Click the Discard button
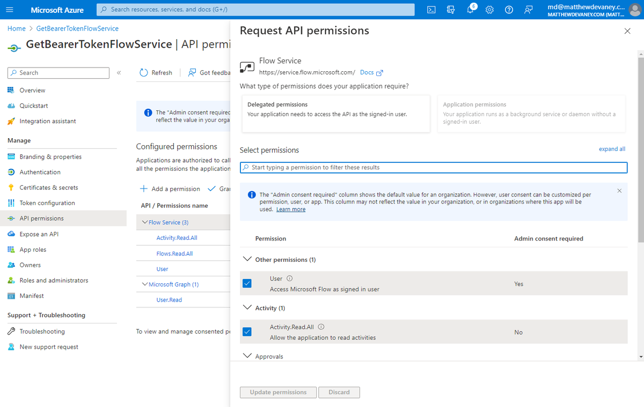This screenshot has height=407, width=644. pos(339,392)
